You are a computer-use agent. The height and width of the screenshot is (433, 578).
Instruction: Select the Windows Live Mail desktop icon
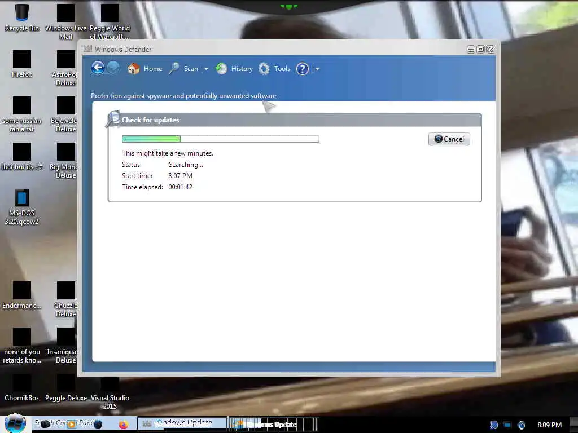(x=65, y=21)
